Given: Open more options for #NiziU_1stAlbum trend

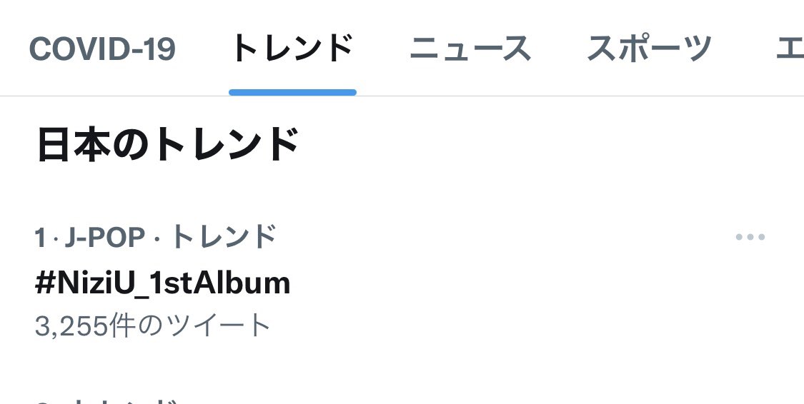Looking at the screenshot, I should tap(750, 237).
